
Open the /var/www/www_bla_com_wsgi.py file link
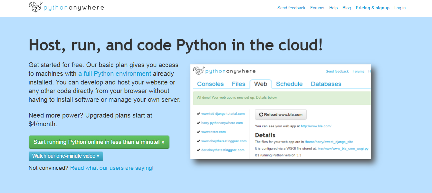343,149
